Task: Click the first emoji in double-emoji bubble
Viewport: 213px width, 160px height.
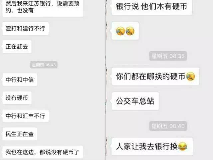Action: (120, 31)
